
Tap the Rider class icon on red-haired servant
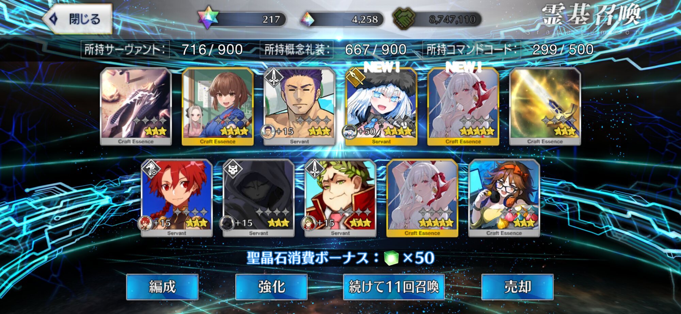coord(151,169)
